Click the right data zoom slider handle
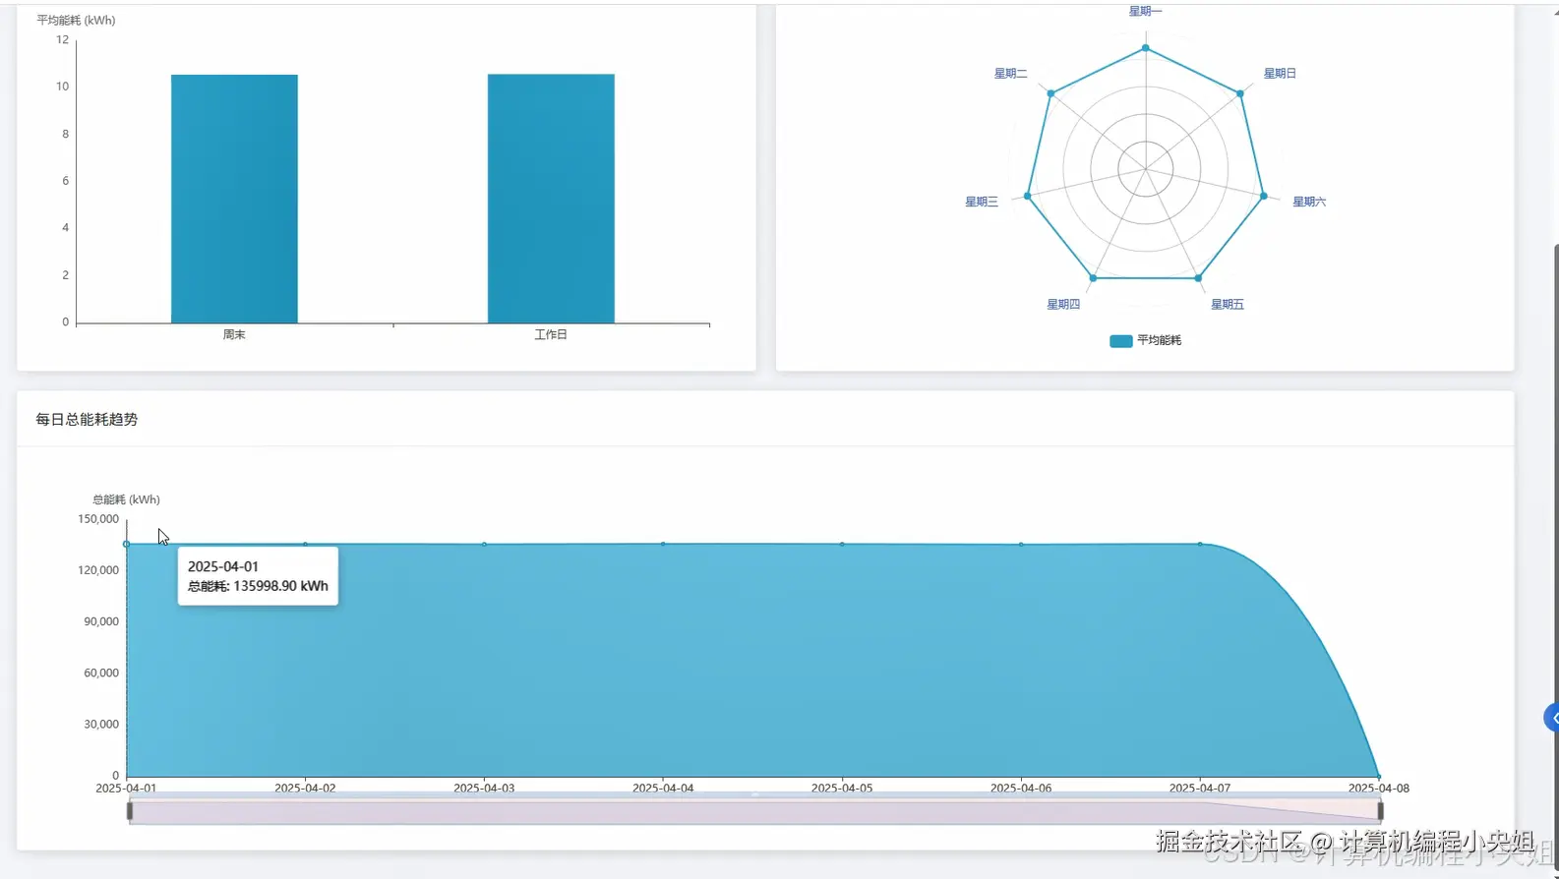Image resolution: width=1559 pixels, height=879 pixels. coord(1380,811)
